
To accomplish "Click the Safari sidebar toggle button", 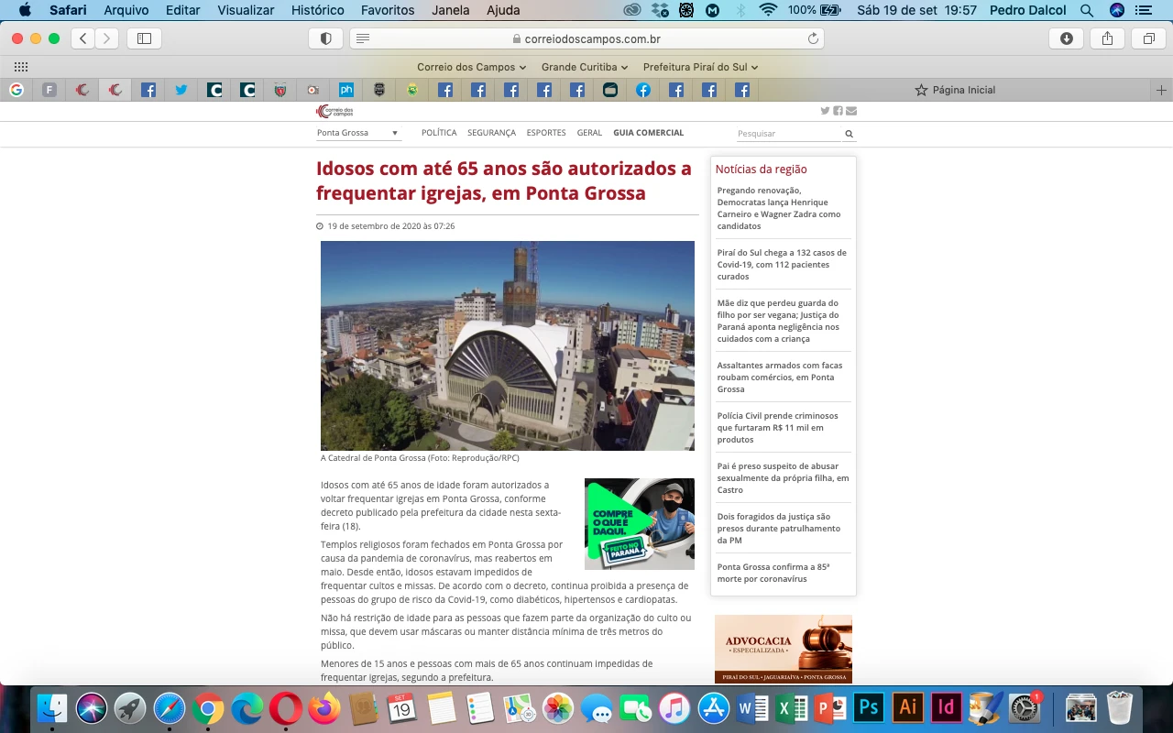I will [x=144, y=38].
